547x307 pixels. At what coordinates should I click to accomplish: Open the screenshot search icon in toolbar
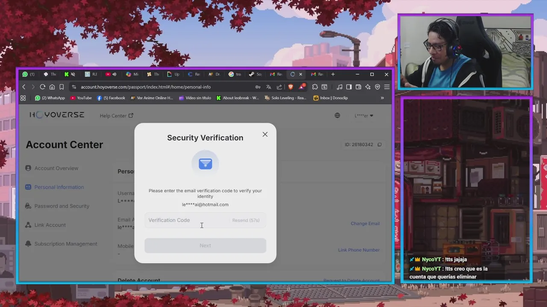tap(324, 87)
